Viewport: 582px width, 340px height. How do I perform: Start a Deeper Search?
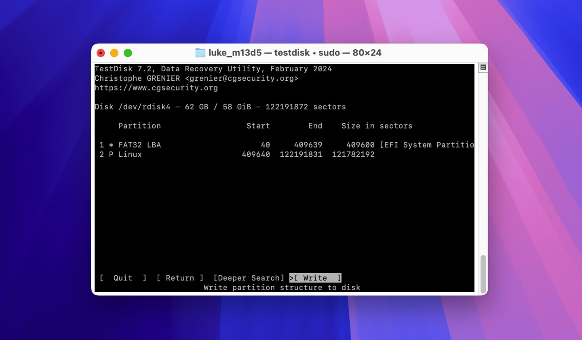[249, 278]
